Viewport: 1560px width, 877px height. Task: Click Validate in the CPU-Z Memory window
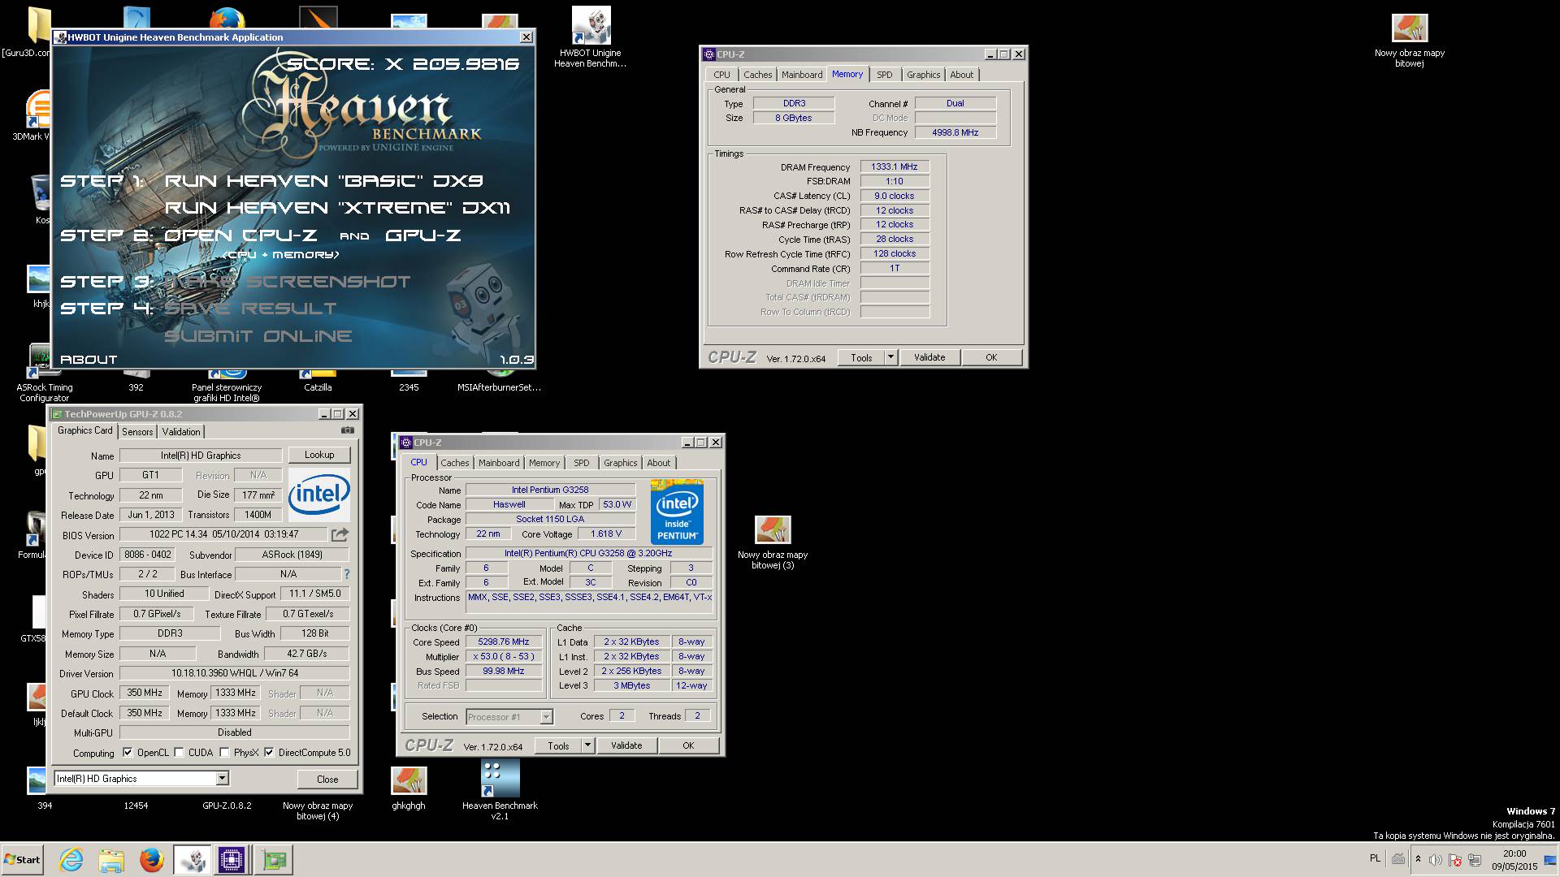[x=929, y=357]
